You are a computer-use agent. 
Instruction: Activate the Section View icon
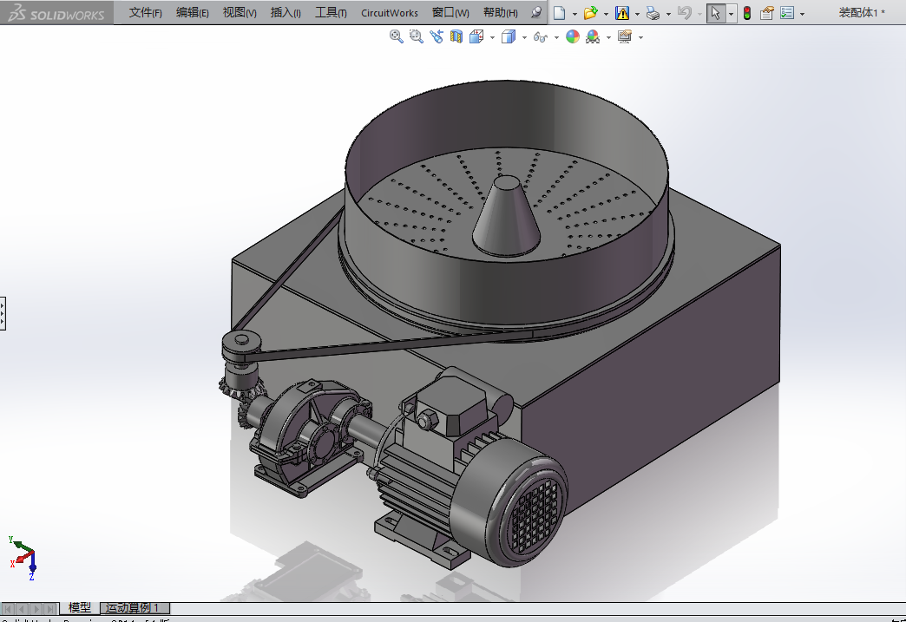click(456, 36)
